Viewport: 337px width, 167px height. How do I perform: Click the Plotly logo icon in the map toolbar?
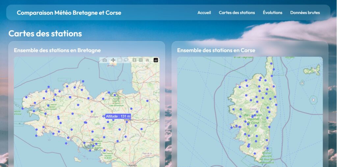tap(156, 60)
